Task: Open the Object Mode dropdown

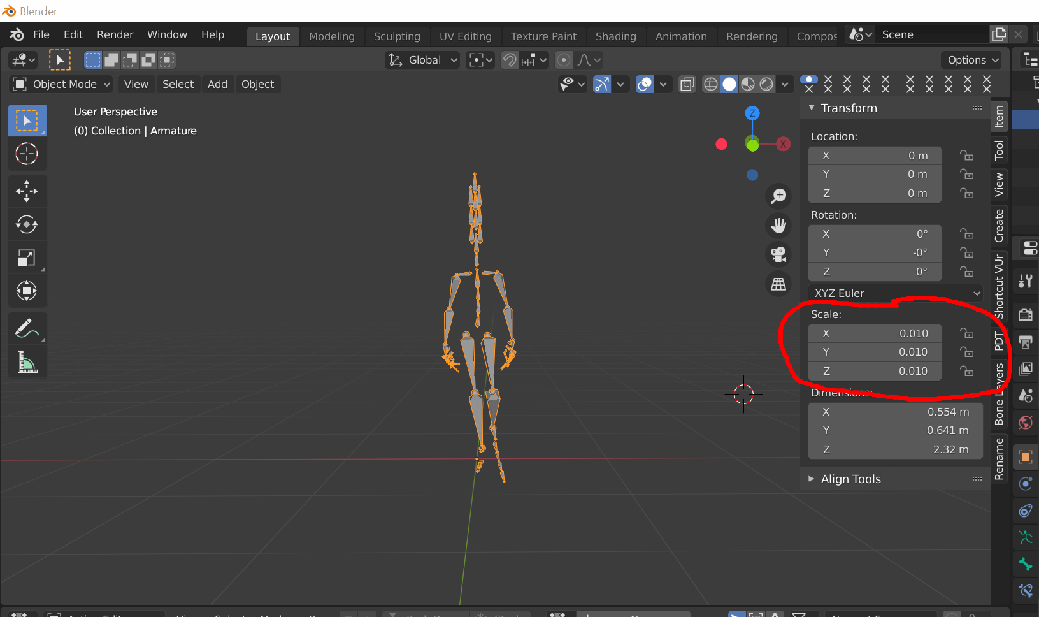Action: [x=60, y=83]
